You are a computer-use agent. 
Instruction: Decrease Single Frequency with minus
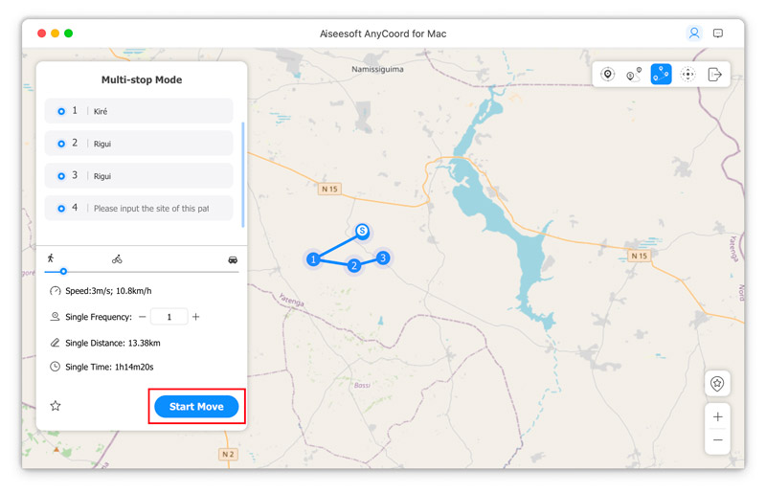(x=142, y=317)
